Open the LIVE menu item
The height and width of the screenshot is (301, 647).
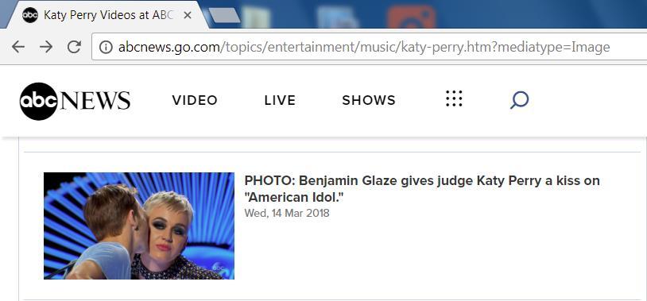point(280,100)
